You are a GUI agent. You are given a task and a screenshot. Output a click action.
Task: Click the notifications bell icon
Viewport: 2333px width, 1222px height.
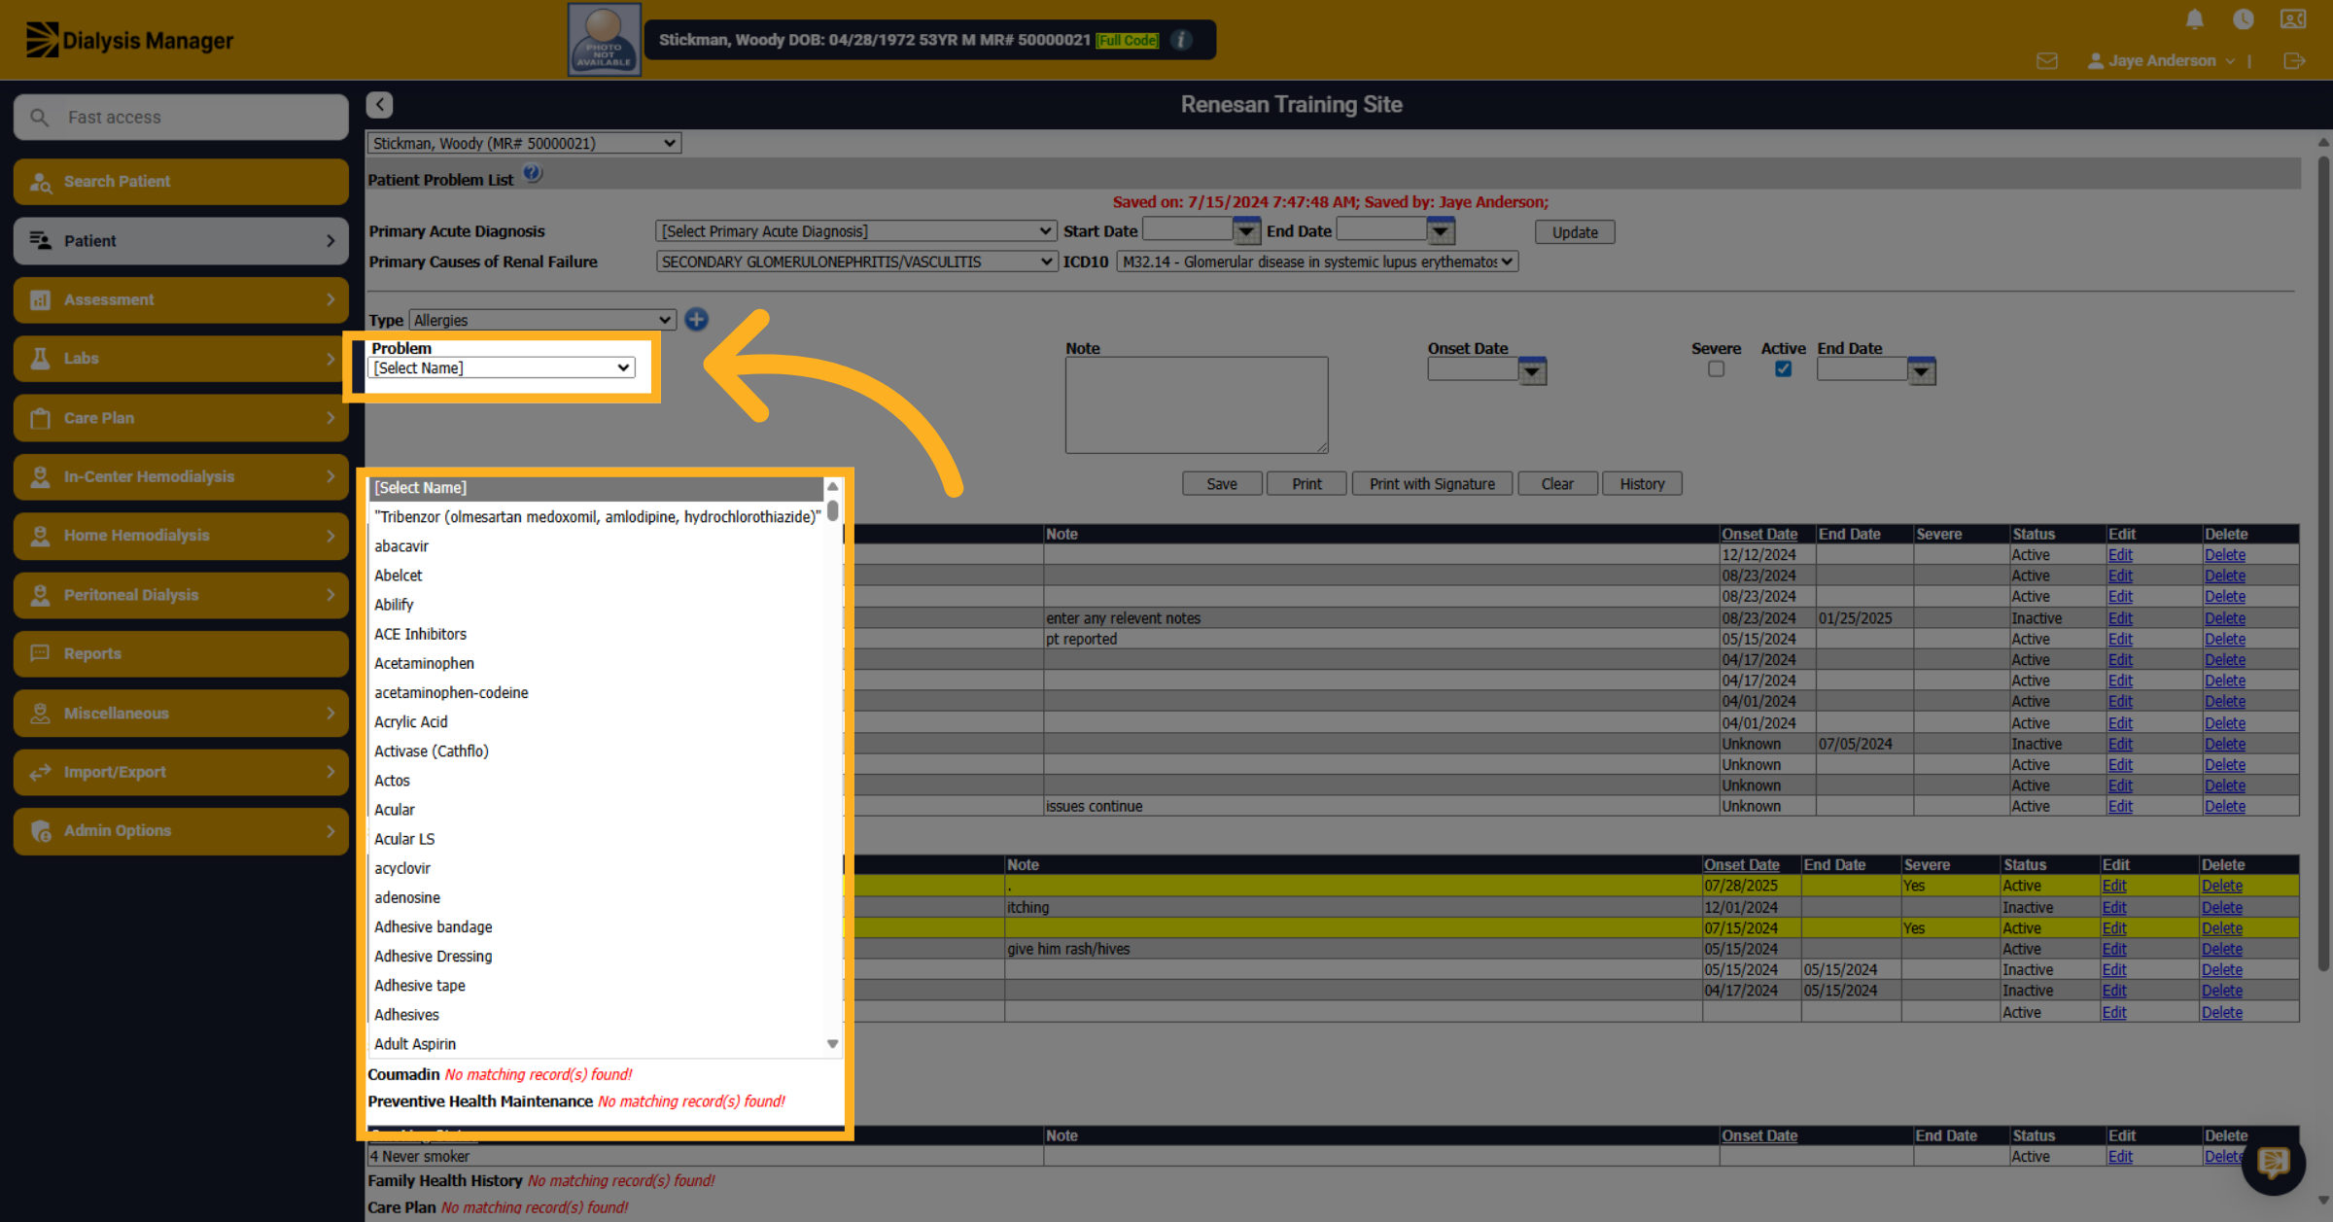(x=2194, y=19)
